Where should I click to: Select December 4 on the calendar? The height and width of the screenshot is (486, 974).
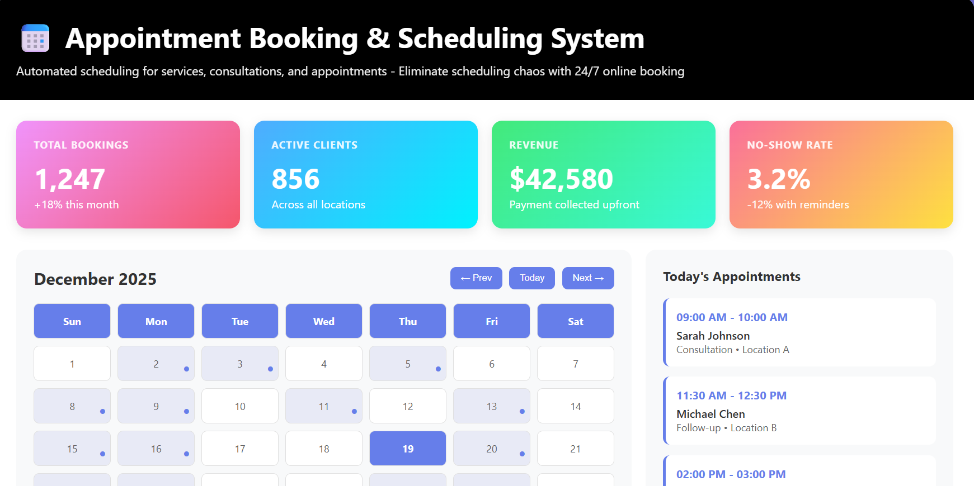[323, 363]
